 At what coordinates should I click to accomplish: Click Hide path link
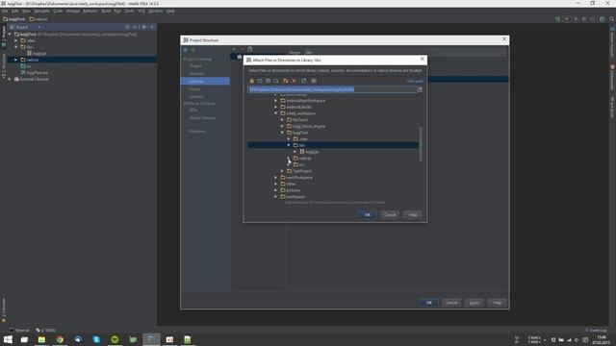coord(415,81)
